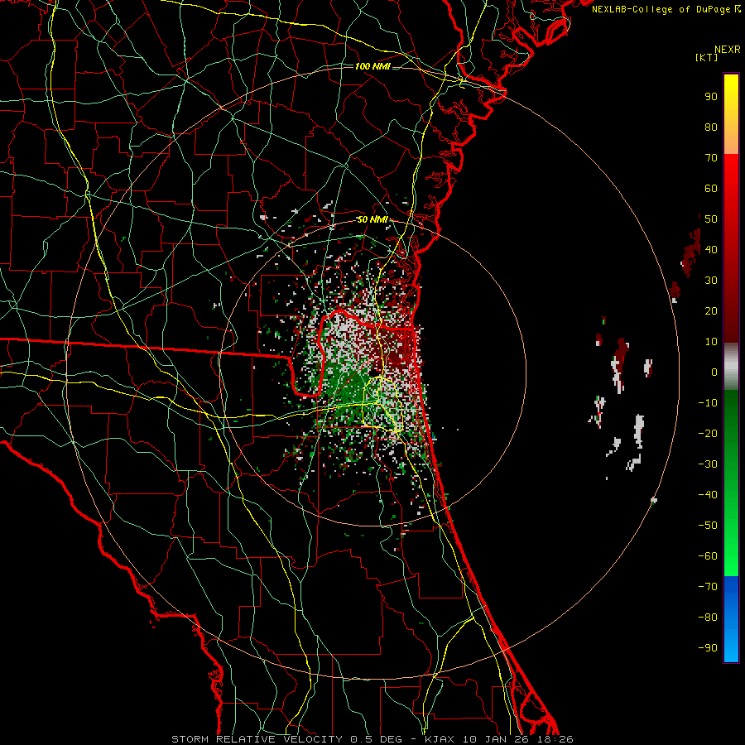
Task: Click the 10 value on velocity scale
Action: pos(711,342)
